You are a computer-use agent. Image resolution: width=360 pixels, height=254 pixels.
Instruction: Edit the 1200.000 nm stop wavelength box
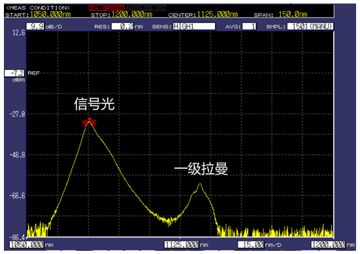coord(328,245)
